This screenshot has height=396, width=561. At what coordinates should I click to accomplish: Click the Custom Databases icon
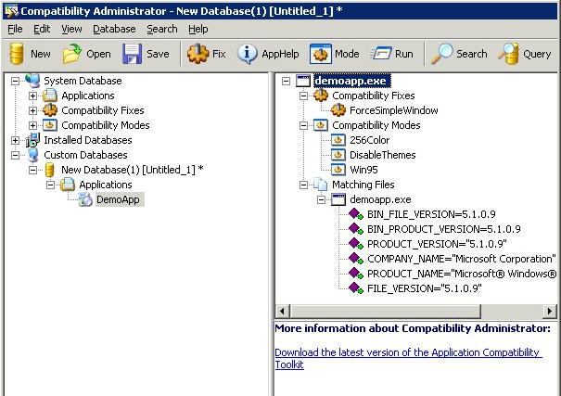point(32,155)
